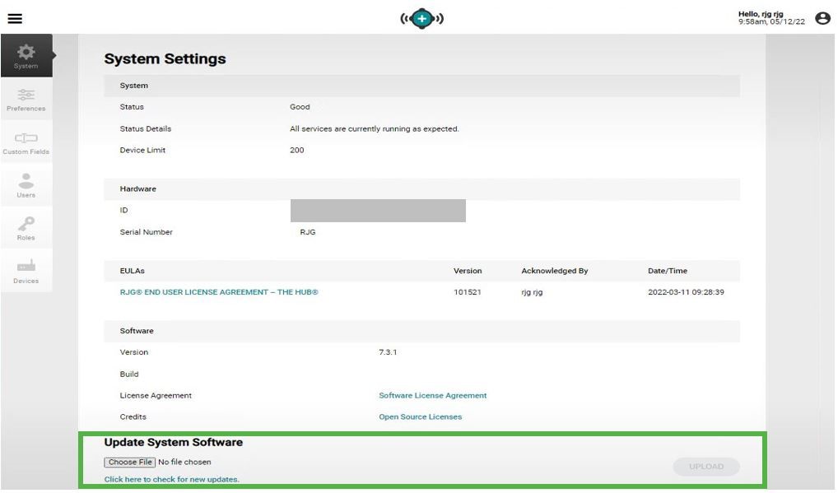Viewport: 838px width, 493px height.
Task: View the Software License Agreement
Action: (x=433, y=395)
